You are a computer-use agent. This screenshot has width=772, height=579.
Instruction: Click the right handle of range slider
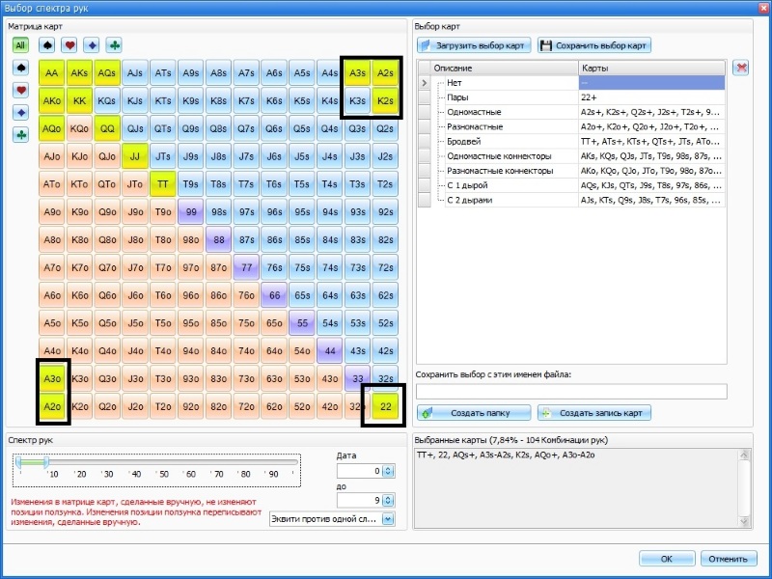(x=45, y=462)
